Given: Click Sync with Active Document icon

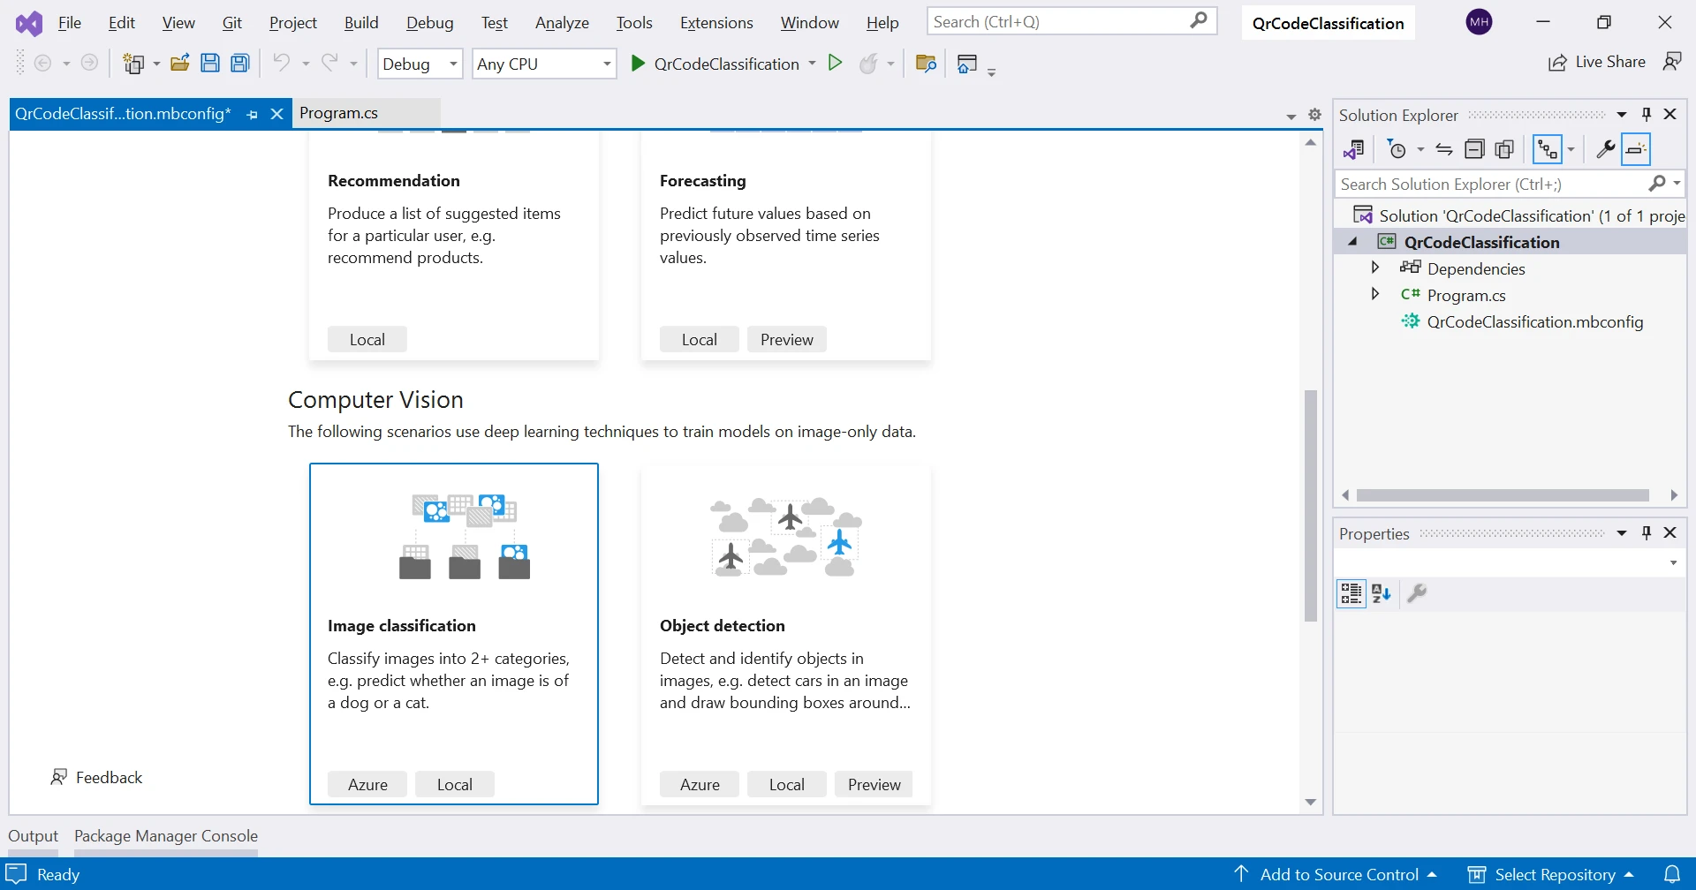Looking at the screenshot, I should (x=1444, y=149).
